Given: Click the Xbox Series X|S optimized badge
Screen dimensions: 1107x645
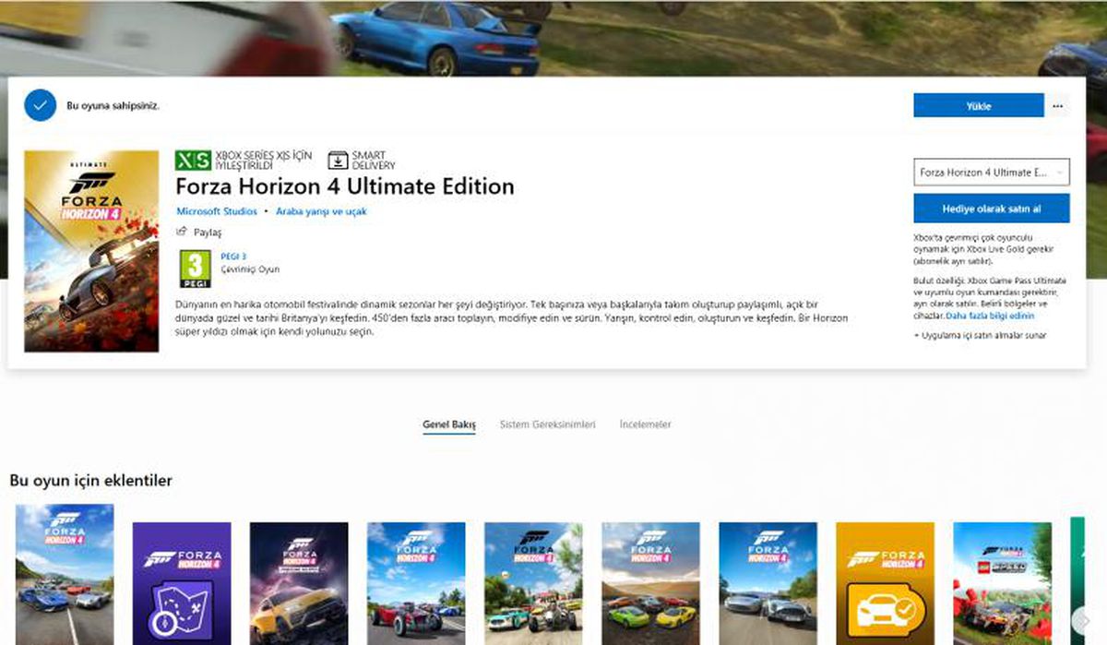Looking at the screenshot, I should (244, 160).
